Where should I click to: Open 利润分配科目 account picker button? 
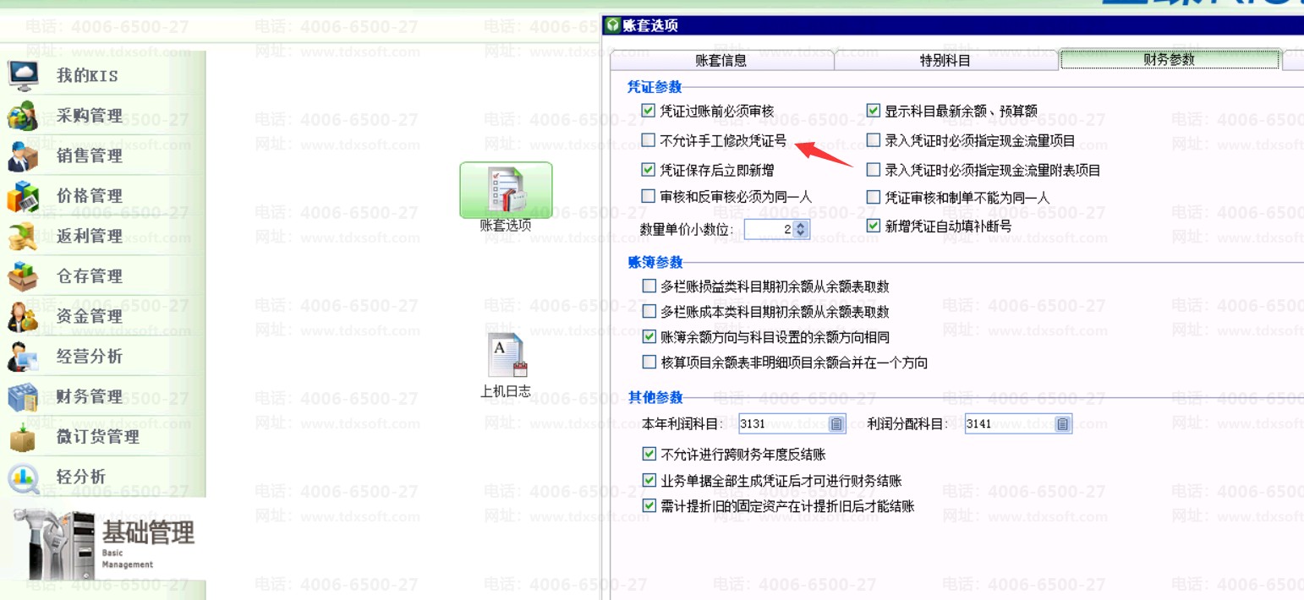click(1063, 424)
